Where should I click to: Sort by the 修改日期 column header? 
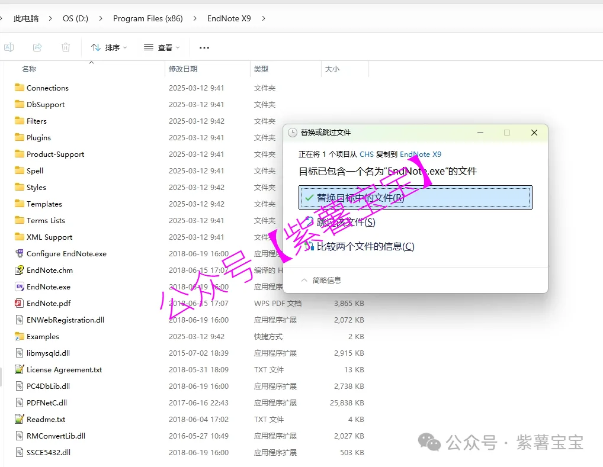pos(183,69)
